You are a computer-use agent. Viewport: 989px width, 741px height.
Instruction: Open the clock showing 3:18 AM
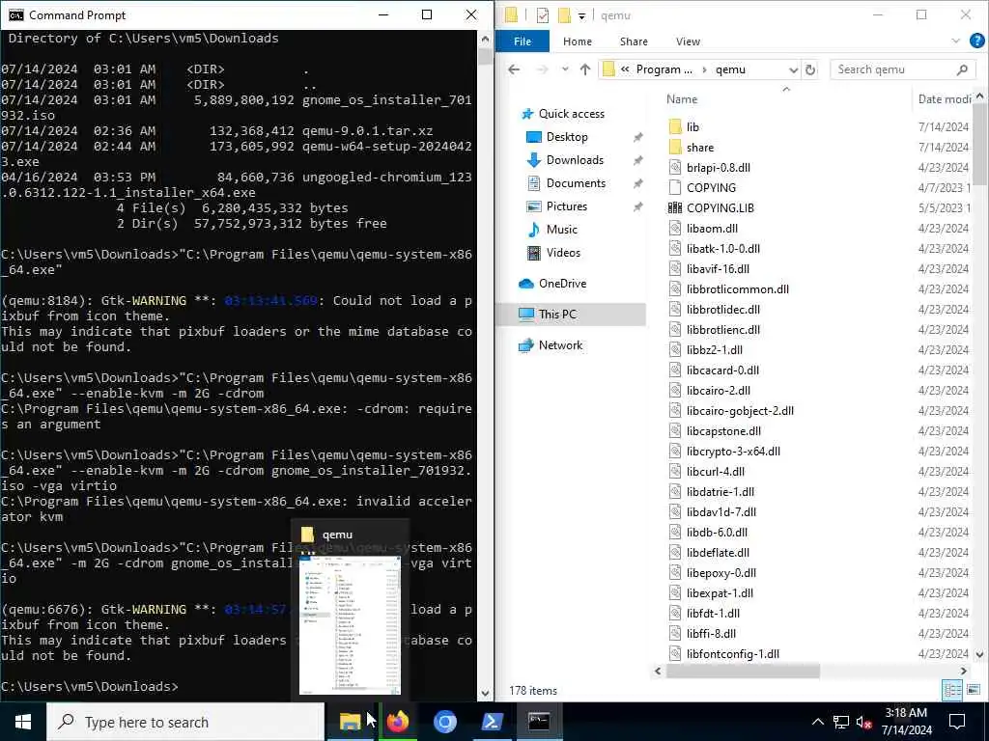906,722
